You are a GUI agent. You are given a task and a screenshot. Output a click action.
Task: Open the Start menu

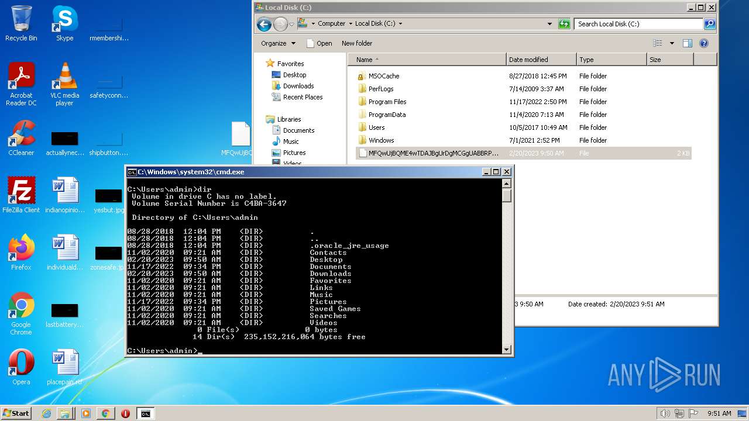[x=16, y=413]
